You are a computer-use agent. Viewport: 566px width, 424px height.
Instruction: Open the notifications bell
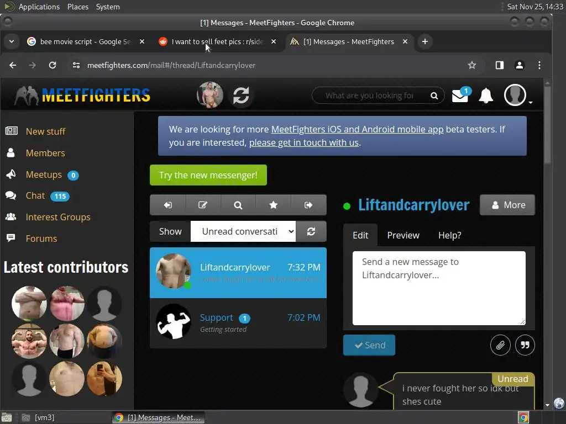[x=486, y=96]
